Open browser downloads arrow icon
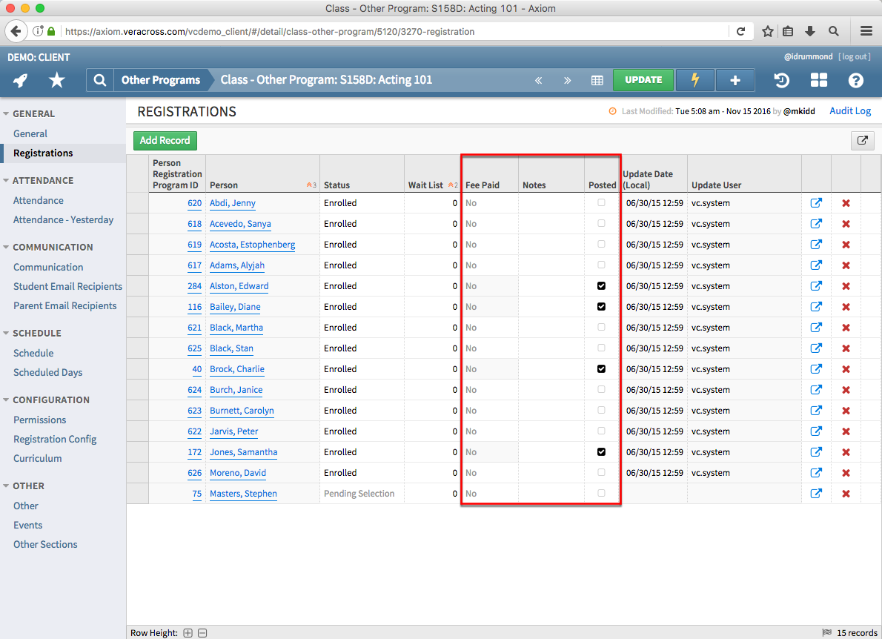The width and height of the screenshot is (882, 639). (x=810, y=31)
